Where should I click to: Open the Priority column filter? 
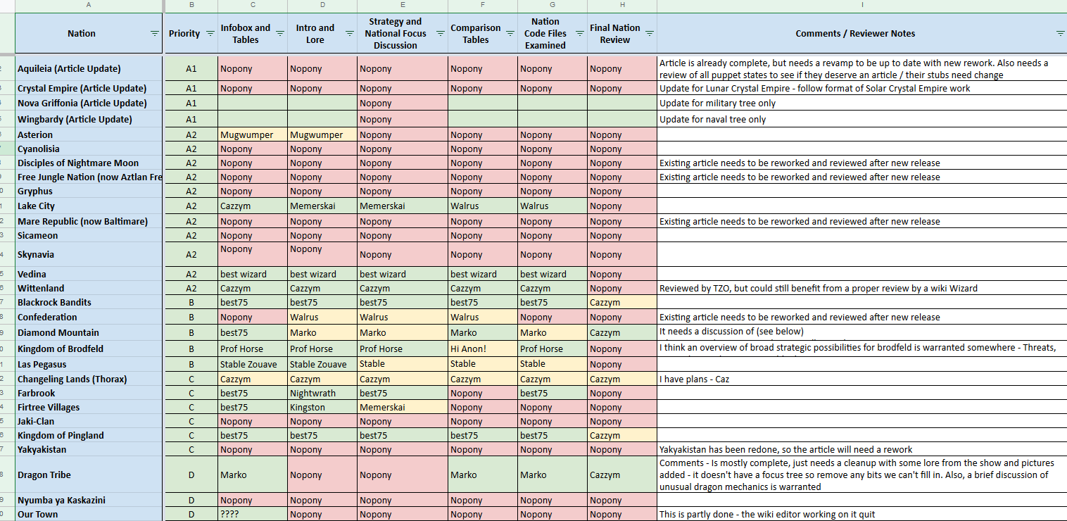tap(210, 34)
